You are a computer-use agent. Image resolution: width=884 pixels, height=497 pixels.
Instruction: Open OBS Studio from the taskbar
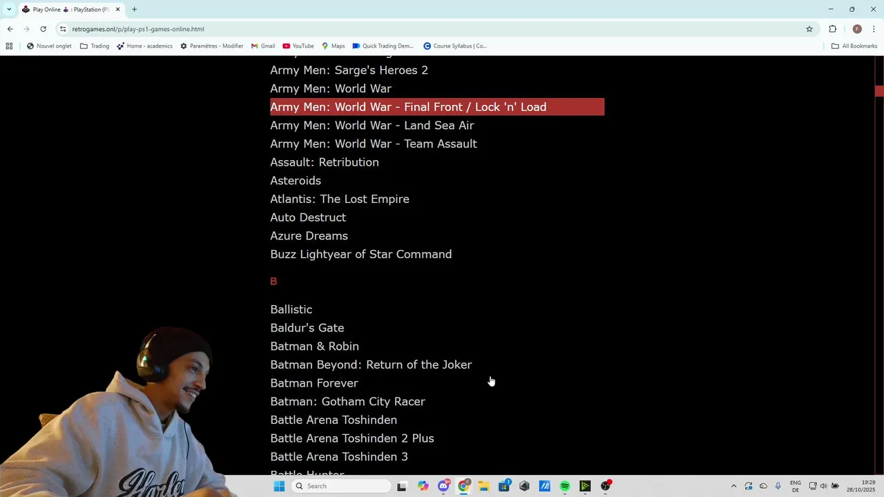tap(606, 486)
